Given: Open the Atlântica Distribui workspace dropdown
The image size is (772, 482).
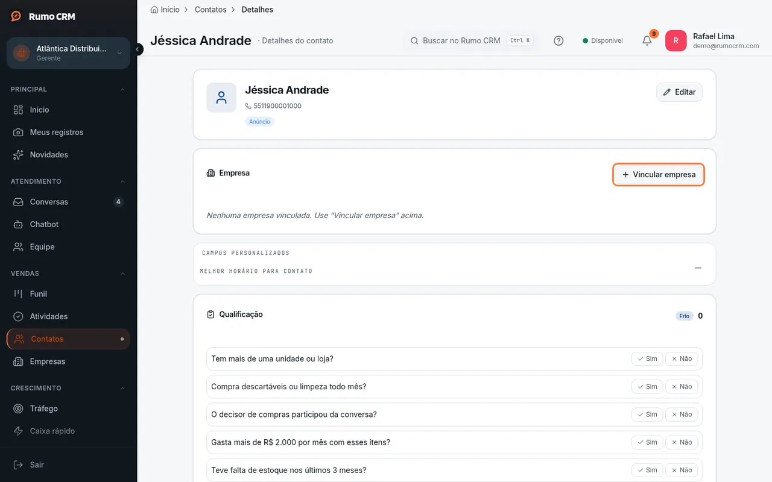Looking at the screenshot, I should pos(68,53).
